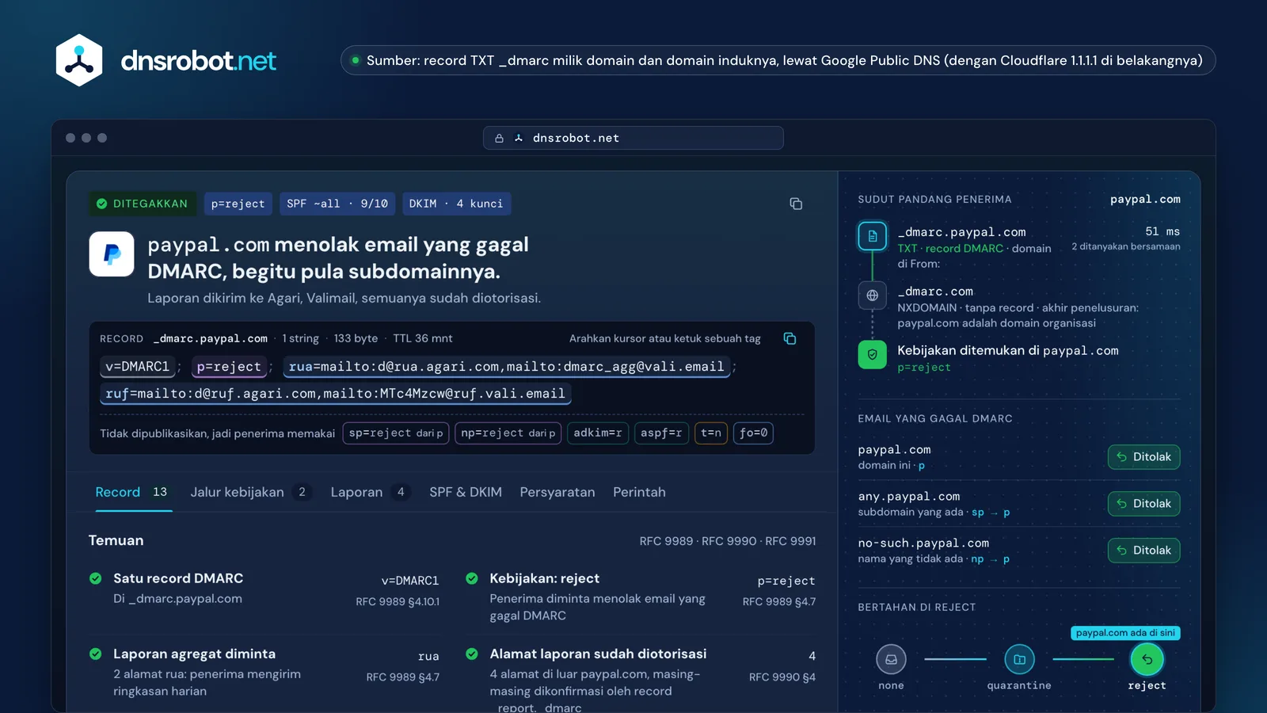Click the Ditolak badge for any.paypal.com

click(1143, 504)
